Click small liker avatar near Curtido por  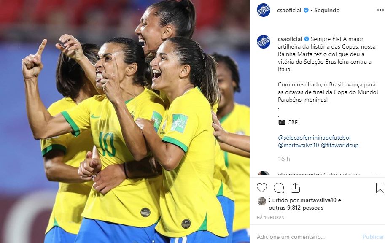262,201
